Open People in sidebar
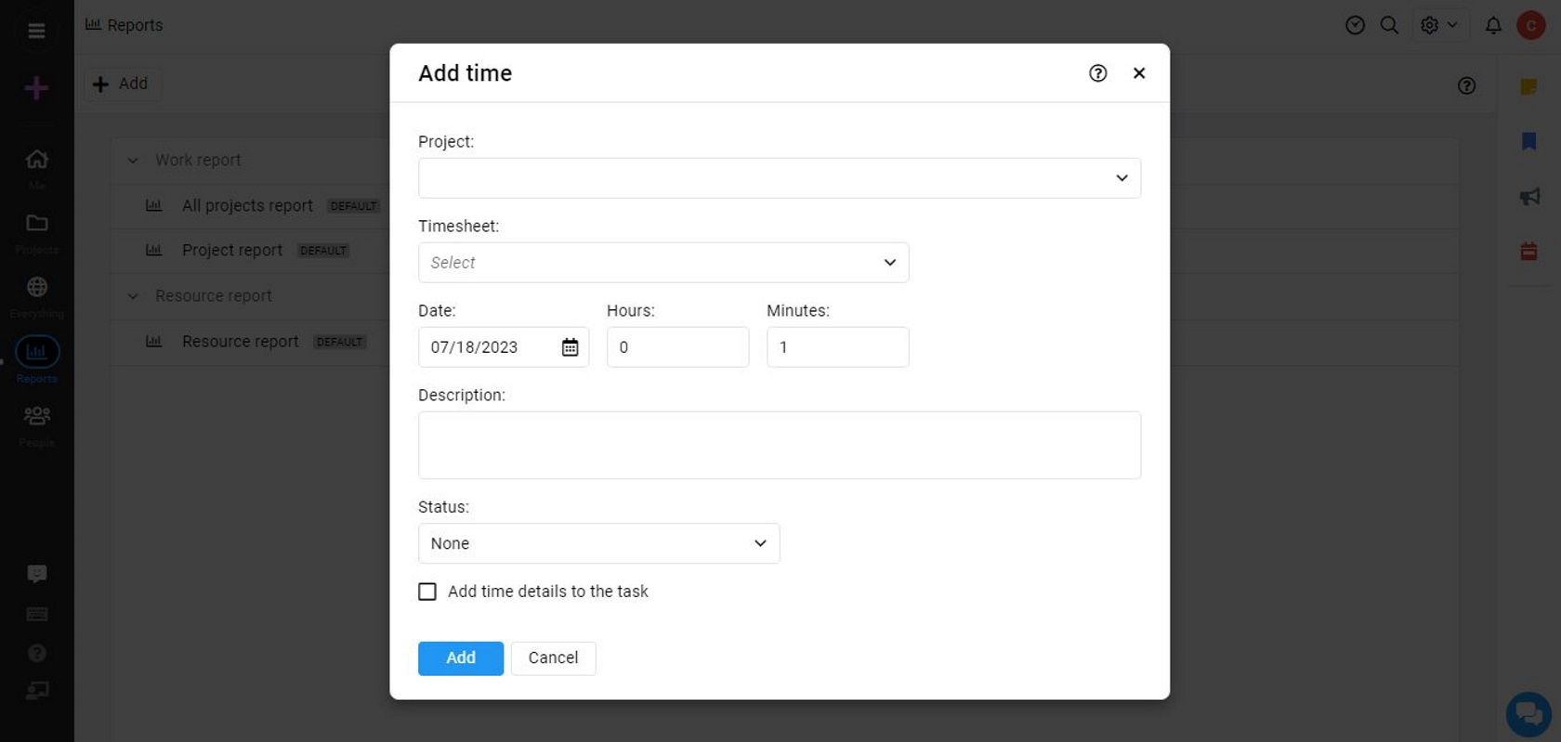Screen dimensions: 1561x742 tap(36, 423)
